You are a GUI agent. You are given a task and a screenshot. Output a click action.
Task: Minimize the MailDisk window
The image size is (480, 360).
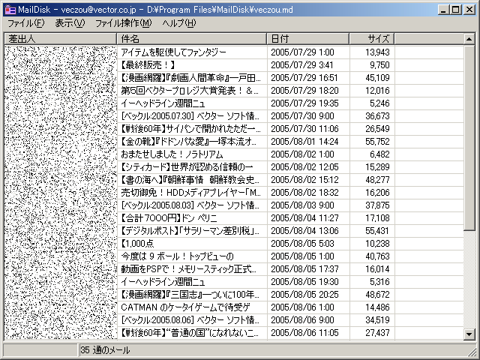443,10
